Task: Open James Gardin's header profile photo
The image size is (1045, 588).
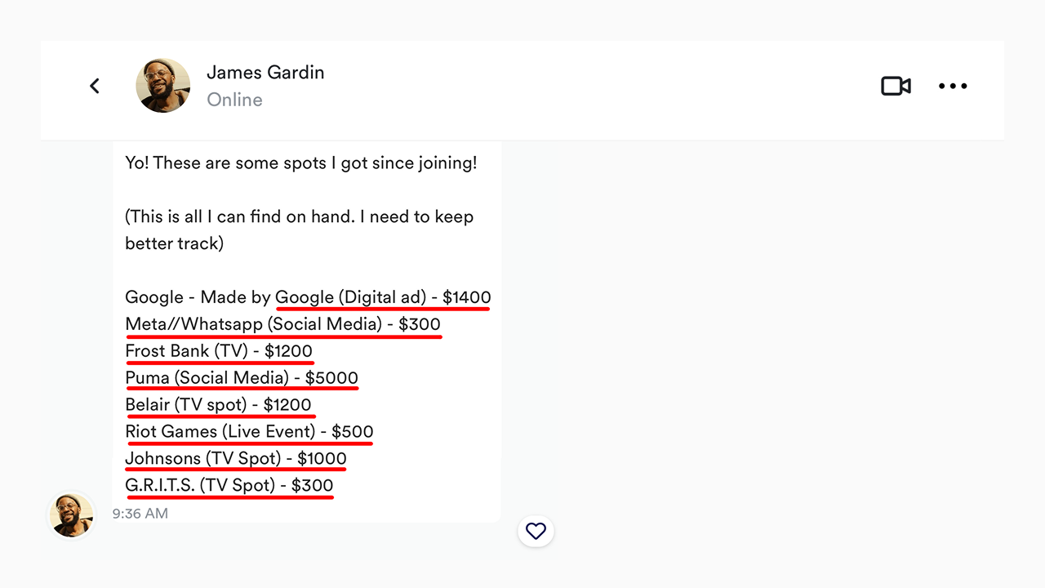Action: tap(163, 86)
